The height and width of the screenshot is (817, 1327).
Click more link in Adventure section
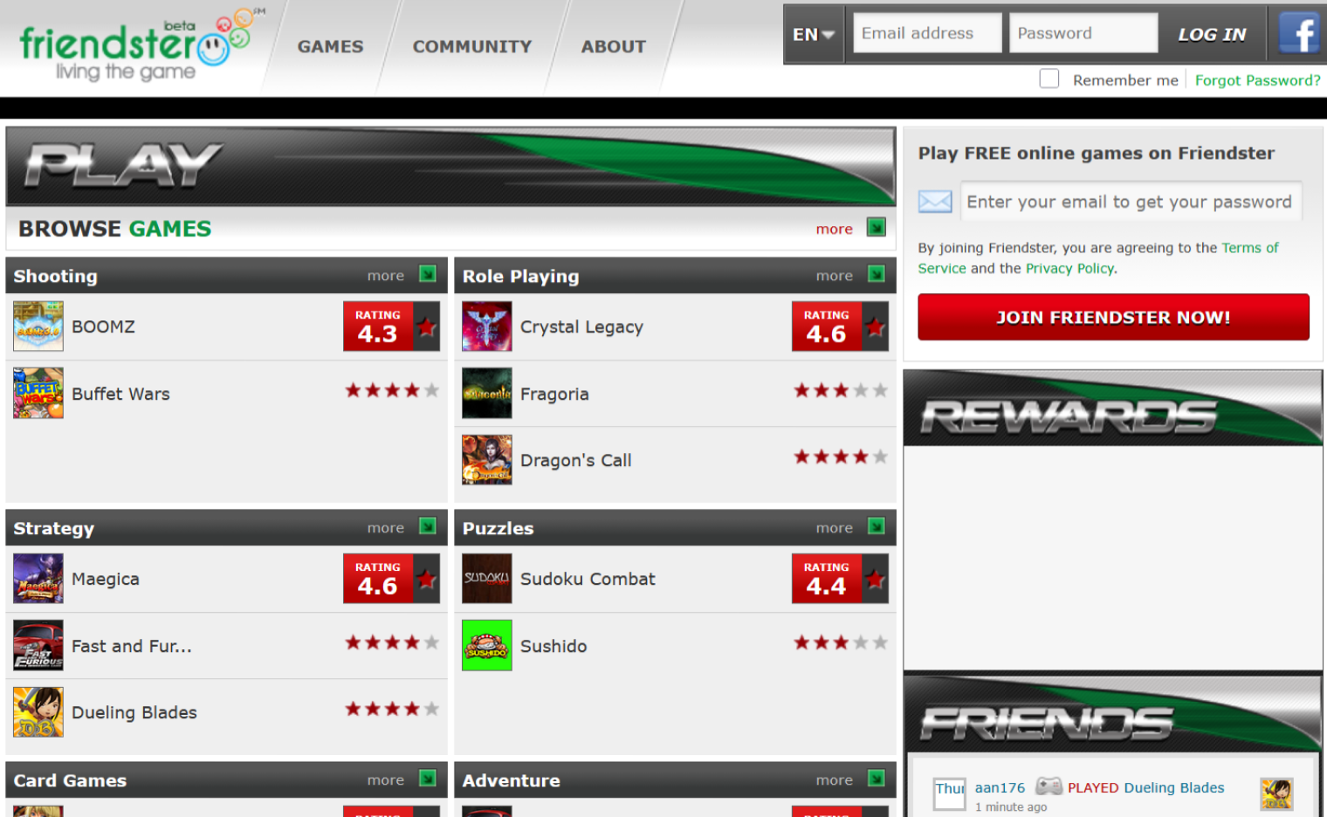click(835, 779)
